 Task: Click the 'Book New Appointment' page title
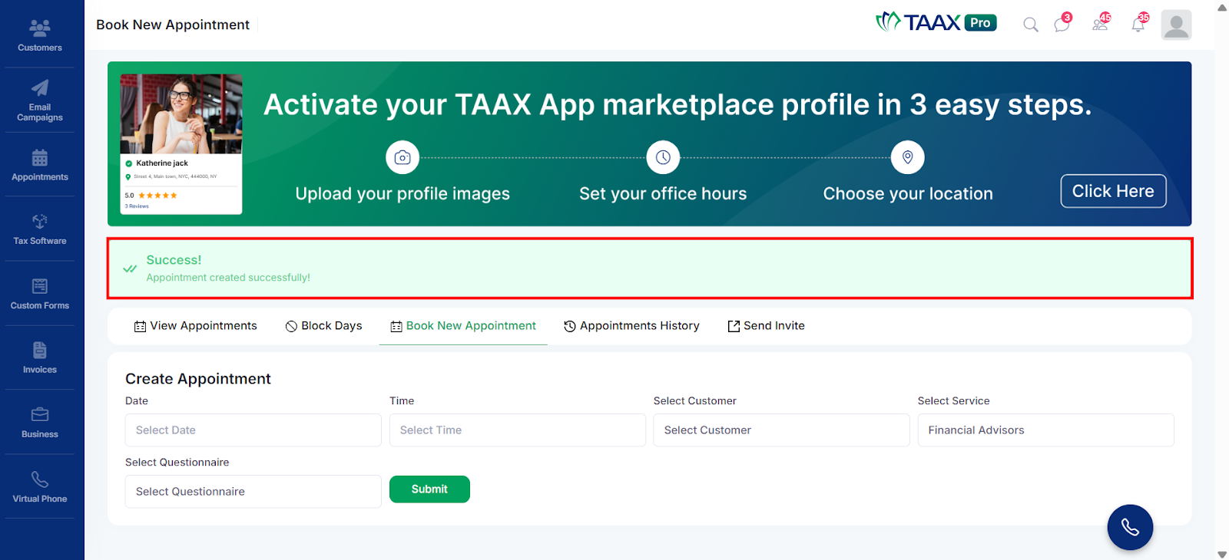pos(173,25)
